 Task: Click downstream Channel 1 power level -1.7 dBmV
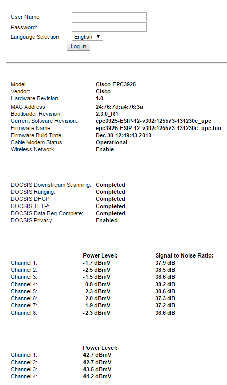(x=97, y=263)
